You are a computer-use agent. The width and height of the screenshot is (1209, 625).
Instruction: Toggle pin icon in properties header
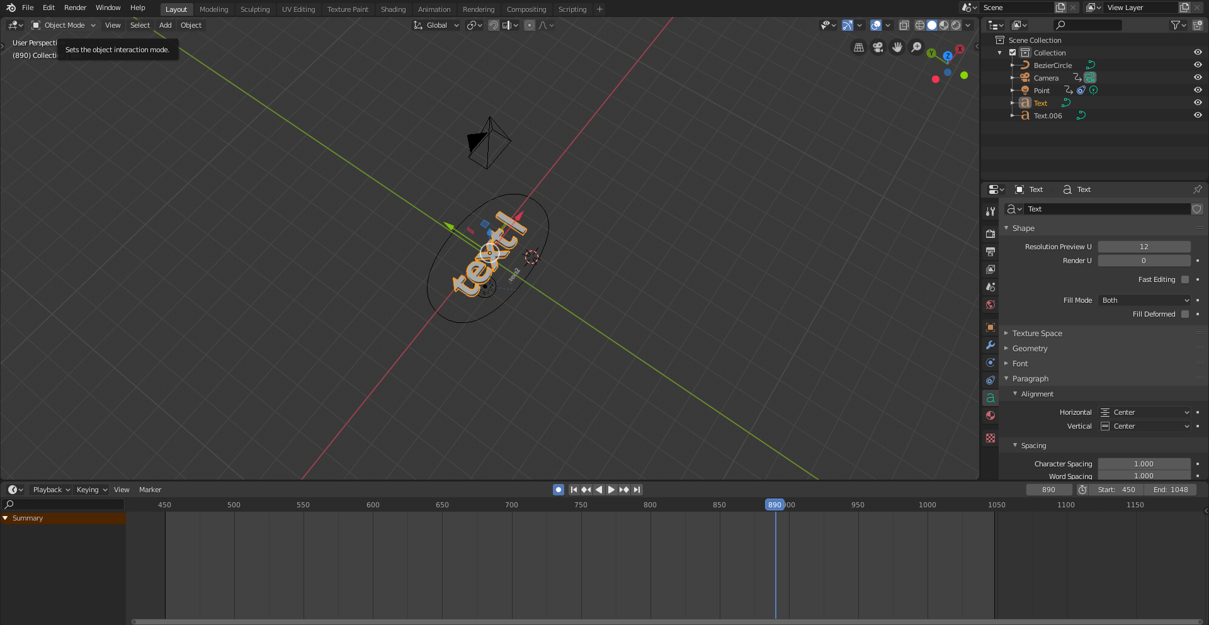(x=1197, y=189)
